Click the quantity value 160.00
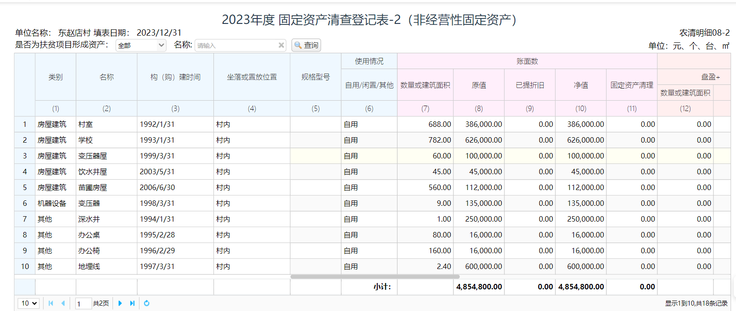Viewport: 736px width, 311px height. [x=426, y=251]
